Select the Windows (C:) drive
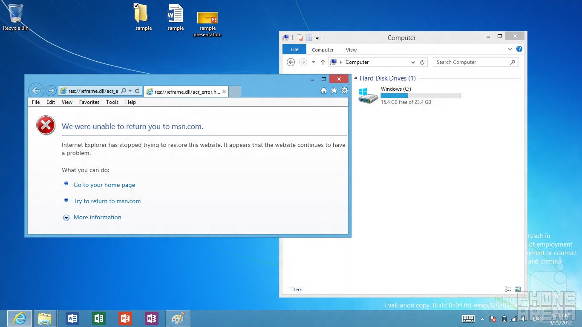Screen dimensions: 582x327 (x=409, y=95)
